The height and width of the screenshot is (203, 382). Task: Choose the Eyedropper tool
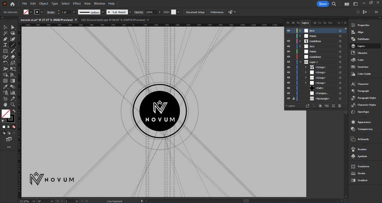(x=5, y=86)
